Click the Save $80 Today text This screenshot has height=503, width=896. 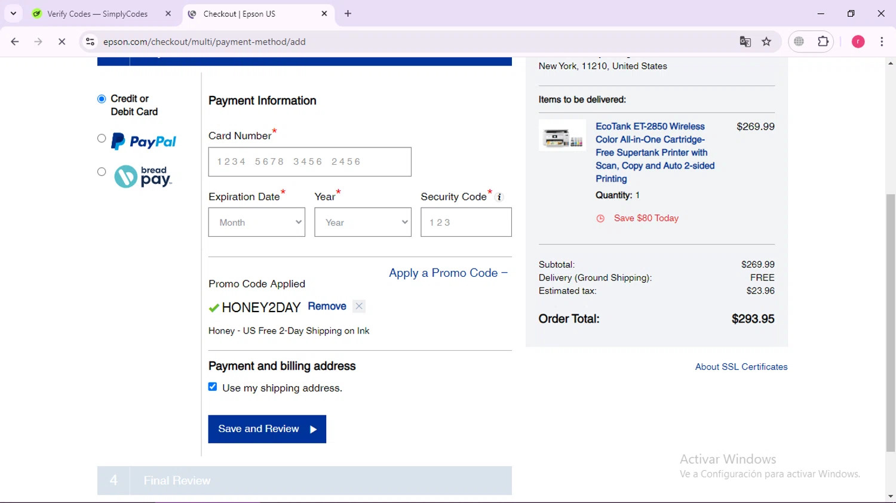pos(646,218)
